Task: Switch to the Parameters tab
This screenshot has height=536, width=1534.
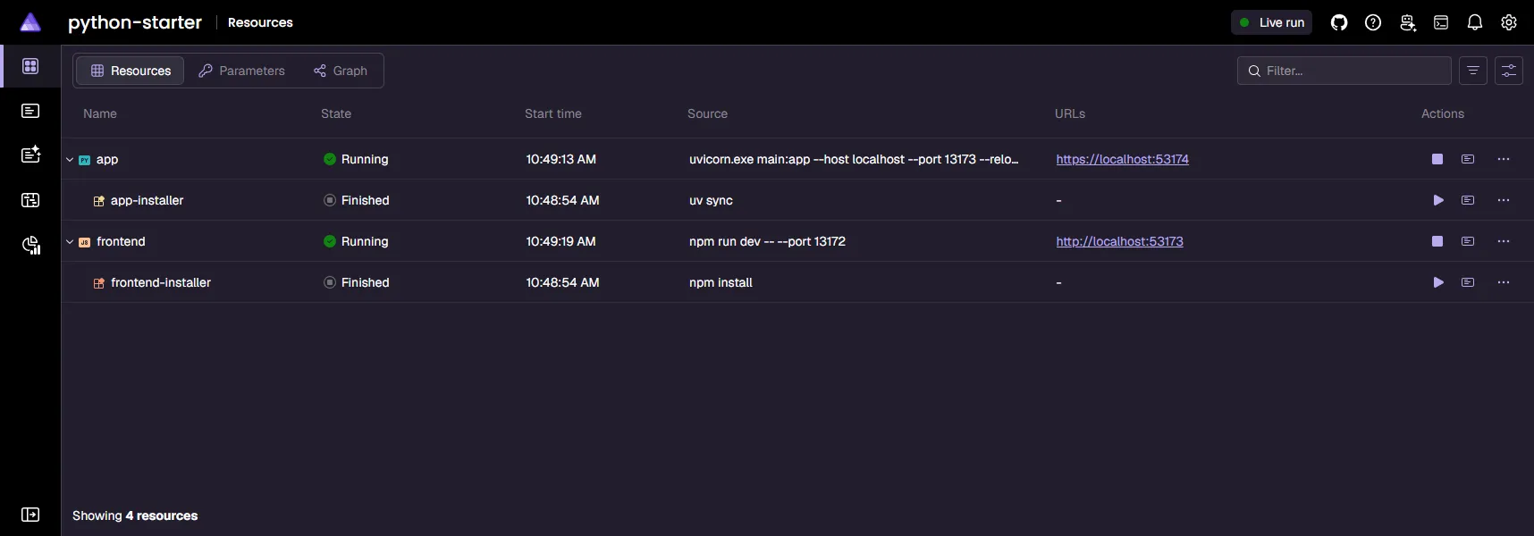Action: click(241, 71)
